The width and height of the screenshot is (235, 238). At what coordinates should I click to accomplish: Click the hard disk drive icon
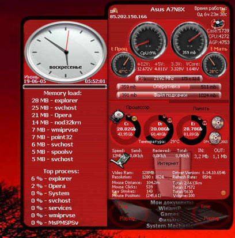117,116
